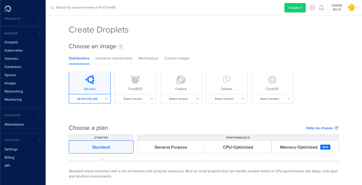Switch to the Marketplace tab
Screen dimensions: 362x185
(148, 58)
